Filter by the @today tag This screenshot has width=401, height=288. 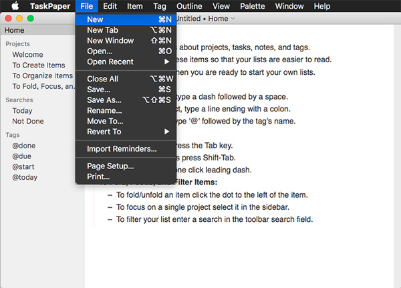point(25,177)
